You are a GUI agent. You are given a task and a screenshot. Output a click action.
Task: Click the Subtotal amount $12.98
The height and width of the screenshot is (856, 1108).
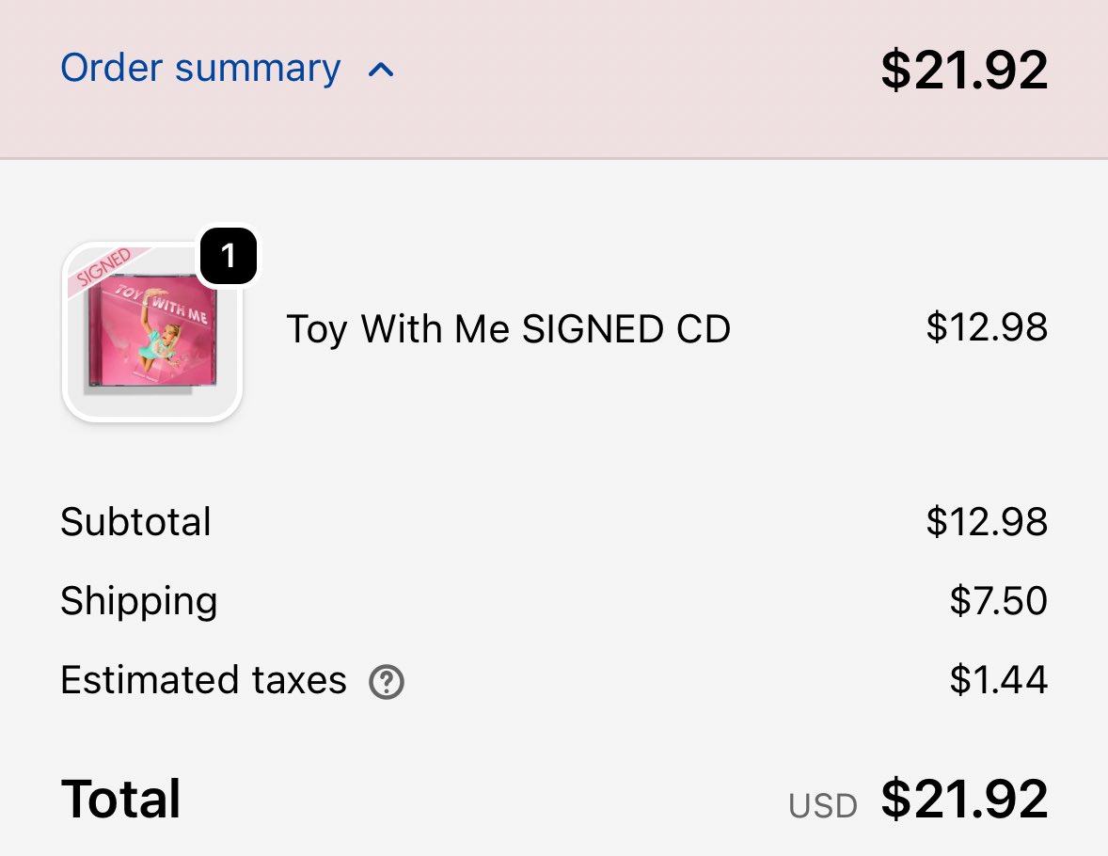pyautogui.click(x=987, y=522)
